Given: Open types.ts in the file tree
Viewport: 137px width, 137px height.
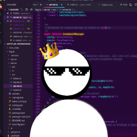Looking at the screenshot, I should coord(17,90).
